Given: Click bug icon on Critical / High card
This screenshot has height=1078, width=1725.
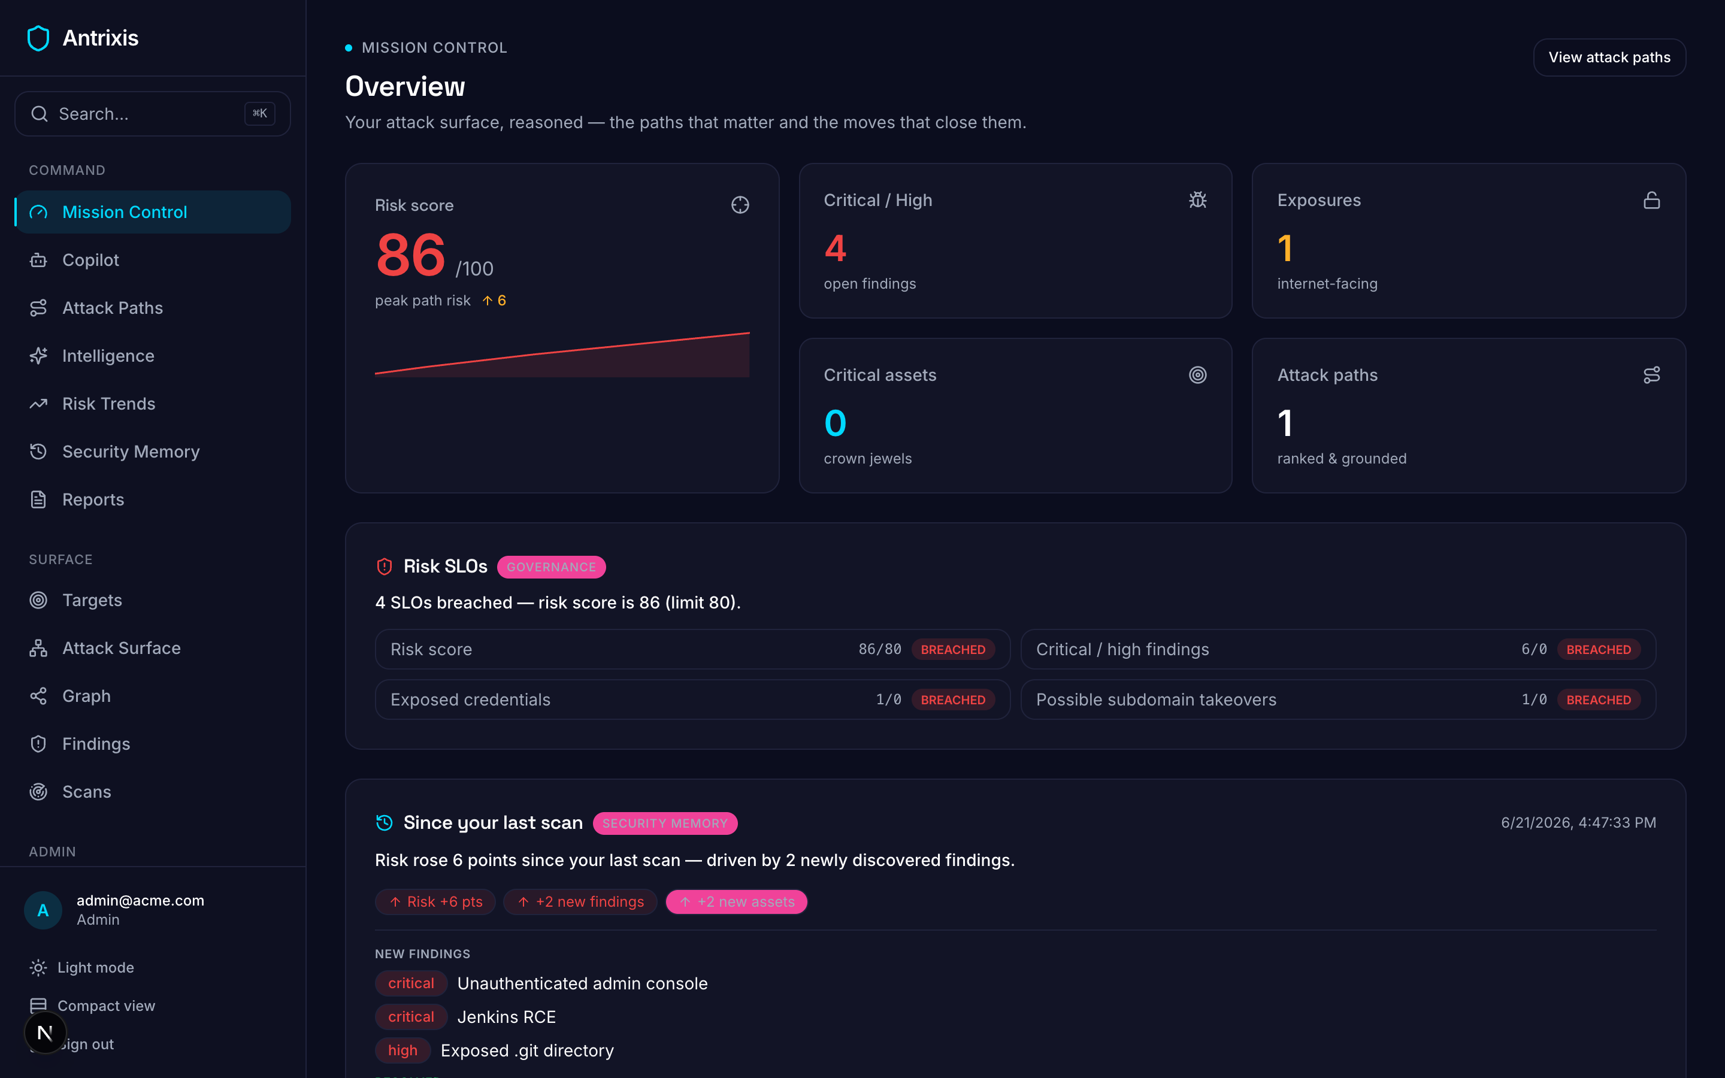Looking at the screenshot, I should click(1197, 201).
